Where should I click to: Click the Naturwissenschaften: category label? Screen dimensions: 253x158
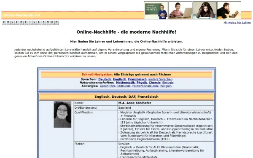(97, 83)
